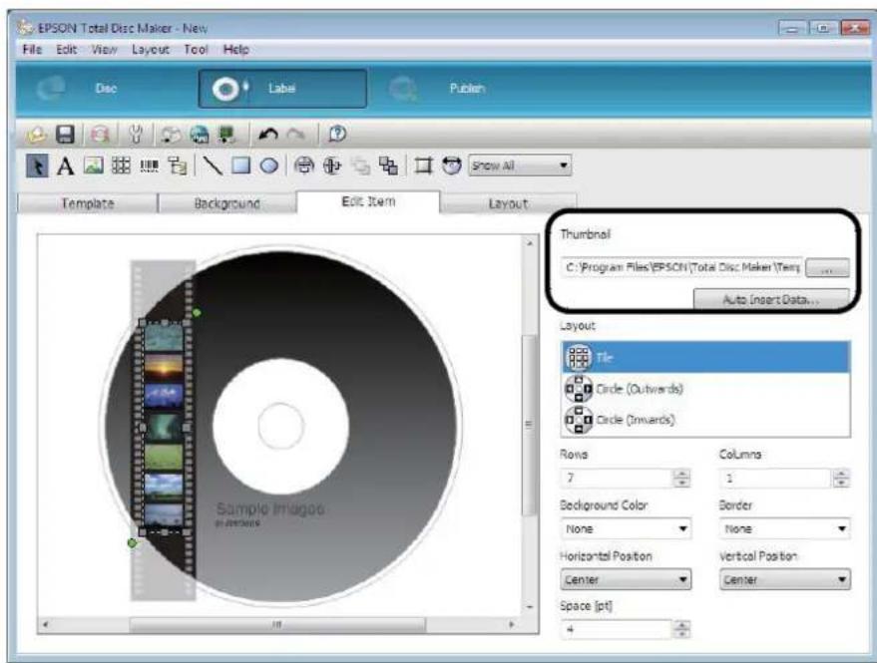This screenshot has height=663, width=877.
Task: Switch to the Layout tab beside Edit Item
Action: tap(508, 203)
